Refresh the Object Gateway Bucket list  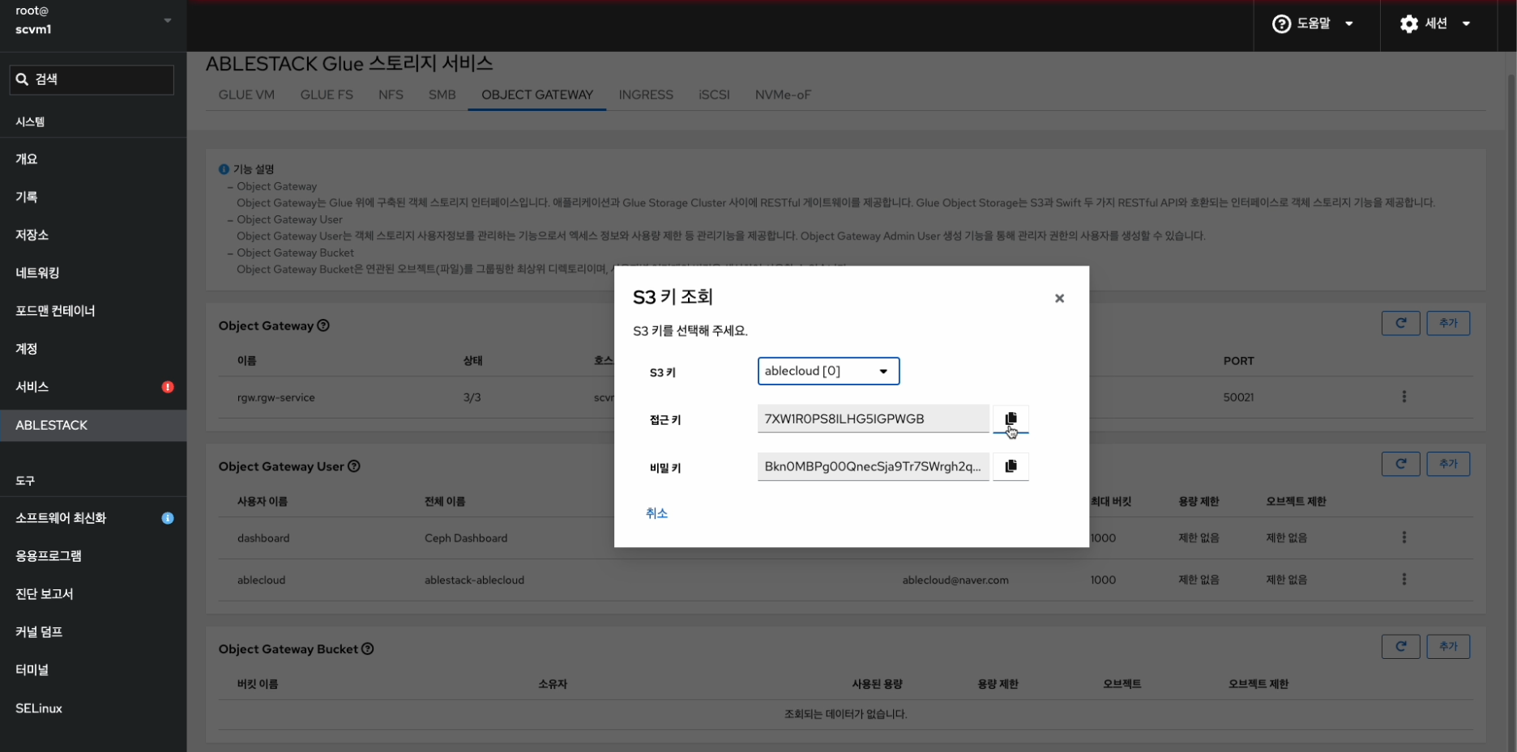(x=1400, y=647)
